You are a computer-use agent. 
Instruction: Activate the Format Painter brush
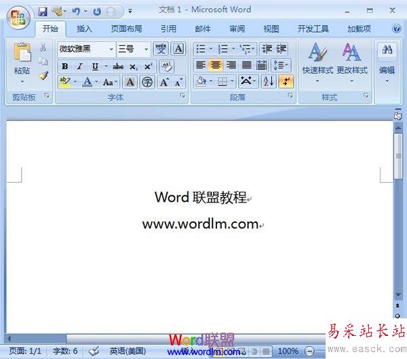(43, 75)
